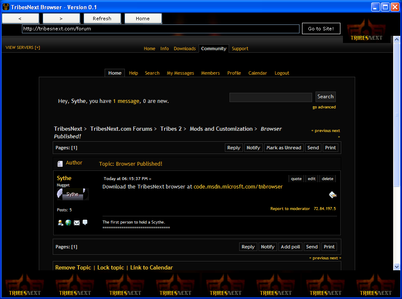
Task: Click the IP address 72.84.197.5 link
Action: tap(325, 209)
